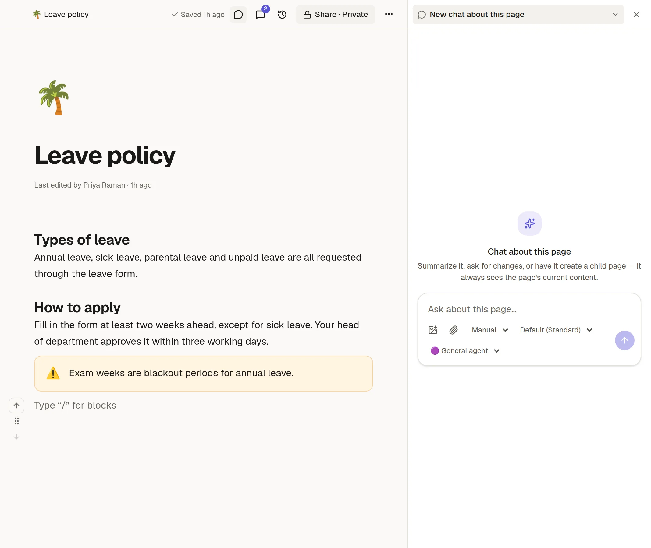Click the Fill in the form paragraph
Screen dimensions: 651x548
click(x=197, y=333)
